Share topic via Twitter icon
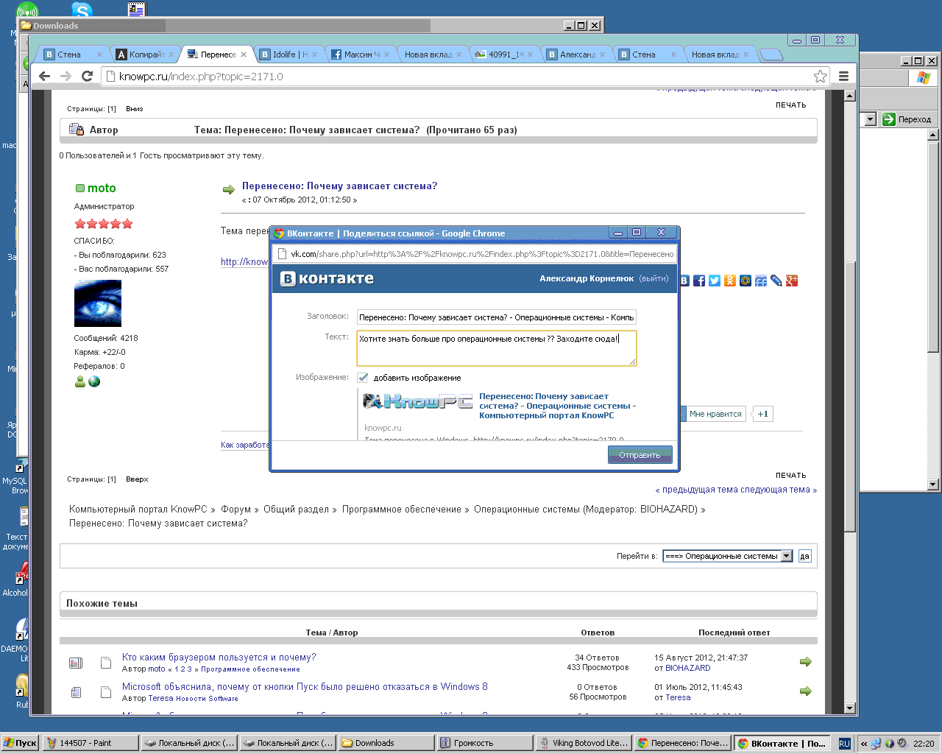 [x=715, y=281]
